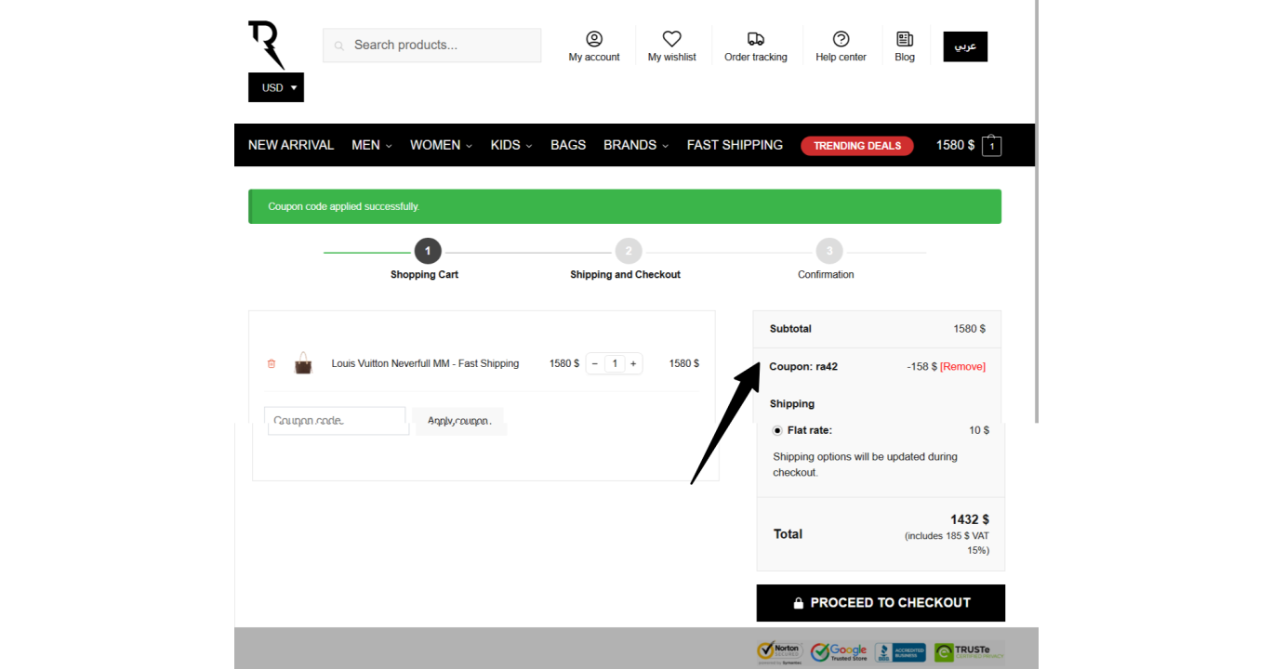Click BBB Accredited Business badge
This screenshot has width=1272, height=669.
coord(900,652)
